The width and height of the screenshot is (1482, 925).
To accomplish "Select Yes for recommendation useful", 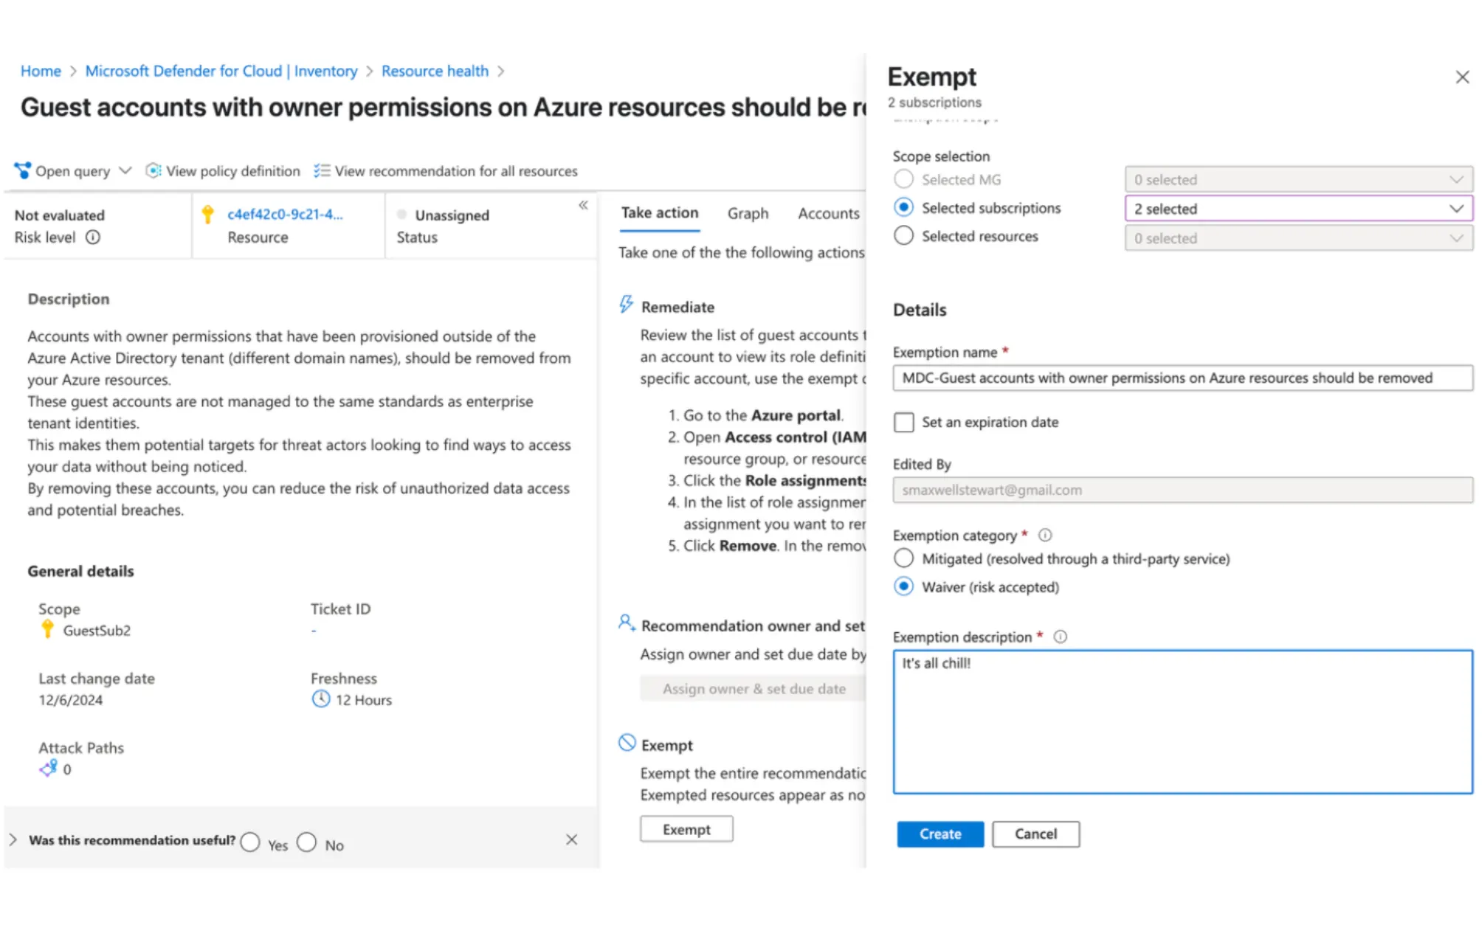I will click(x=250, y=842).
